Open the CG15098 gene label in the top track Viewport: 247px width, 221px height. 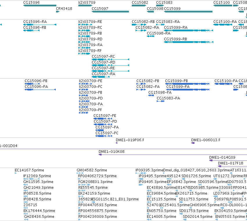tap(155, 9)
